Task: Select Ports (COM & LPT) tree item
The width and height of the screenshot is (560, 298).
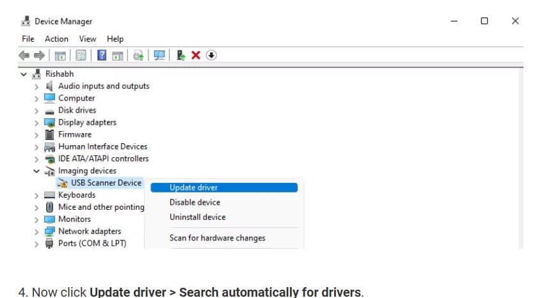Action: 92,243
